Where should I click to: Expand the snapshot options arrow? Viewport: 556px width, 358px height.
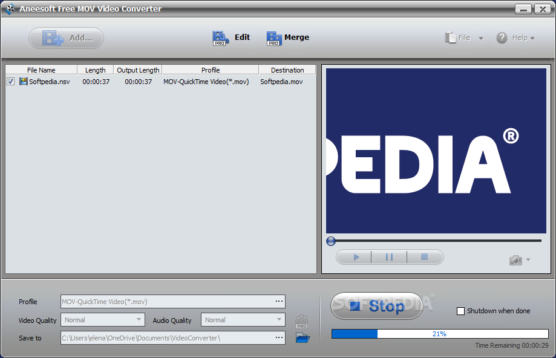click(x=528, y=260)
